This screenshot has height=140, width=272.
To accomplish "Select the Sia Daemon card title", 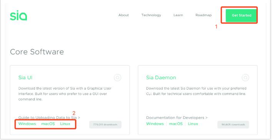I will point(161,77).
